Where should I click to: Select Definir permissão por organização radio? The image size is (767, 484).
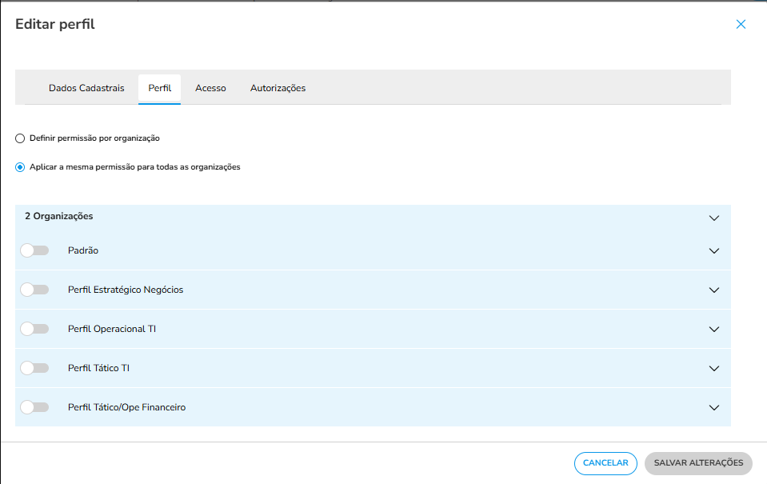click(x=20, y=138)
